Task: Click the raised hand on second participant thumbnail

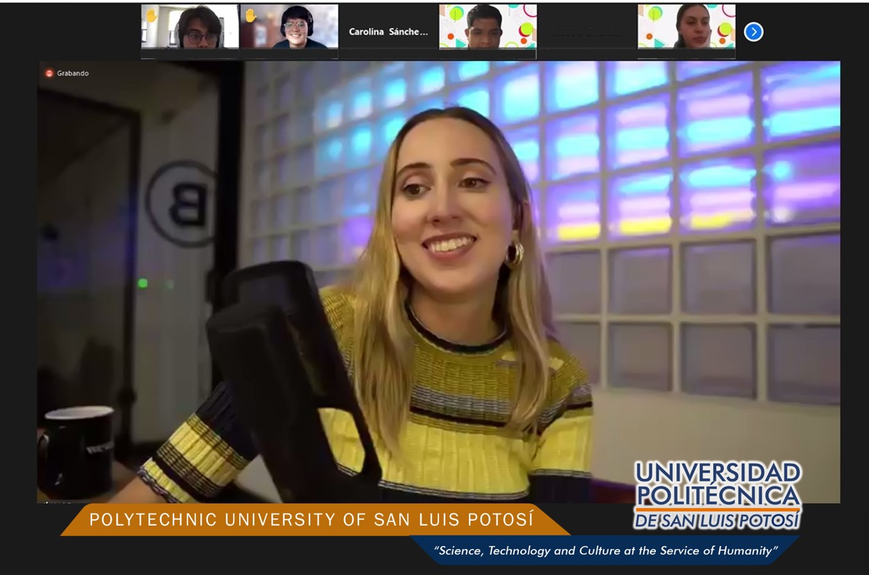Action: 250,16
